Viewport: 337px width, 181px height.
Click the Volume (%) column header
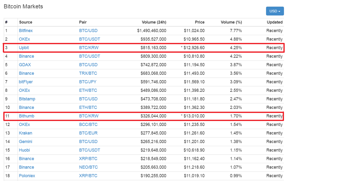pyautogui.click(x=231, y=22)
